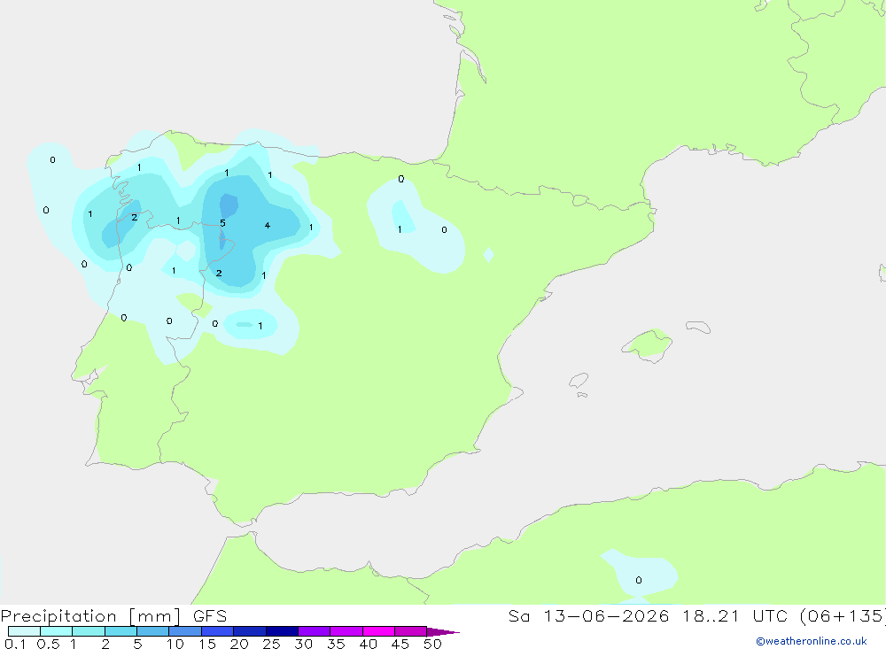This screenshot has height=649, width=886.
Task: Click the legend label '0.5'
Action: pyautogui.click(x=49, y=644)
